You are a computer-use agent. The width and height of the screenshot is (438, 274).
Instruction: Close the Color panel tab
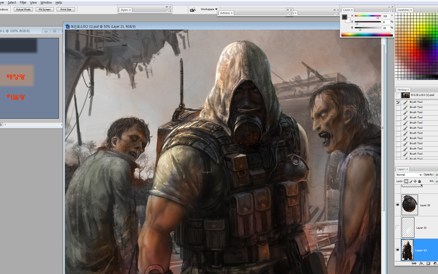click(x=352, y=10)
